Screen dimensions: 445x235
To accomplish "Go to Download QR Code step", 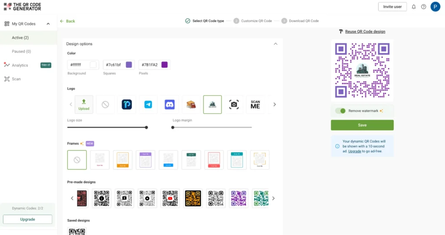I will pyautogui.click(x=300, y=21).
